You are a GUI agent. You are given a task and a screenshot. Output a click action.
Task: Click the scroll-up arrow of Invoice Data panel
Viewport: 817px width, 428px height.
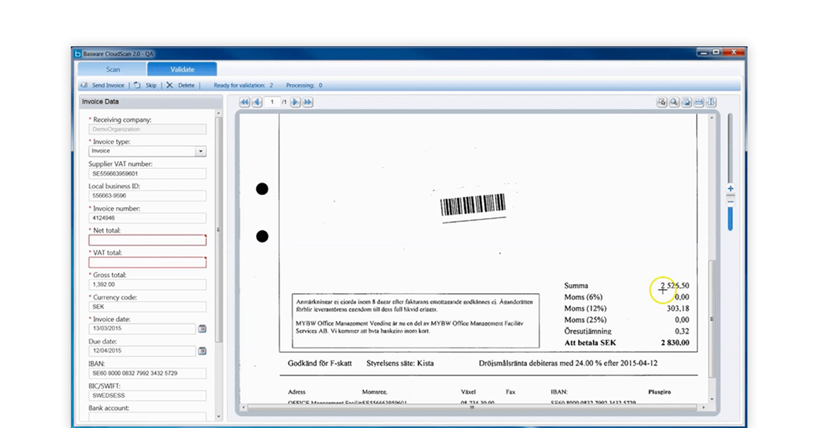point(219,114)
